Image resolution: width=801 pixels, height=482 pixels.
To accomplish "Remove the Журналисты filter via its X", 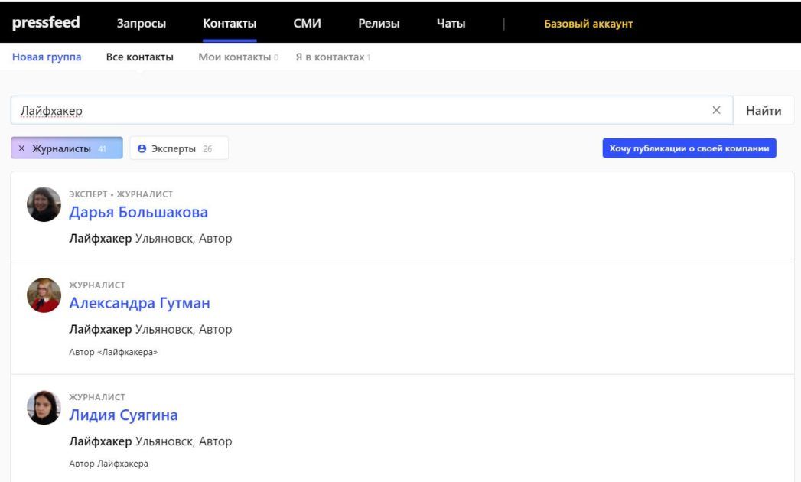I will click(x=21, y=148).
